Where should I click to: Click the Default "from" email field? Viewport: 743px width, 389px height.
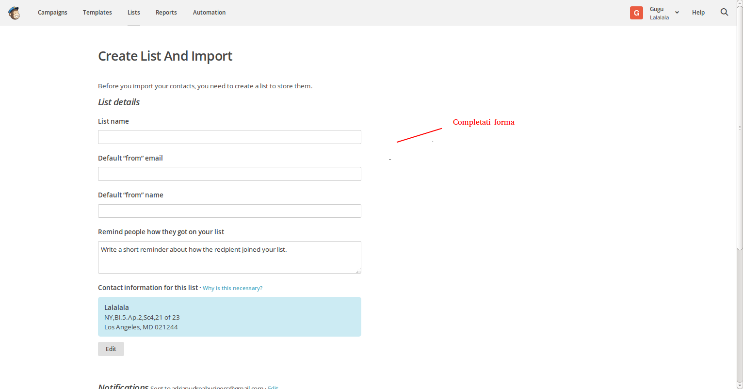coord(229,174)
